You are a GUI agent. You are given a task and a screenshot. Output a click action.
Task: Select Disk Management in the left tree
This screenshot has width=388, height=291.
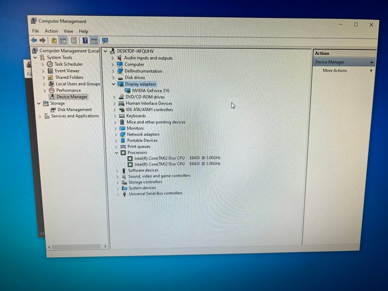click(x=74, y=110)
